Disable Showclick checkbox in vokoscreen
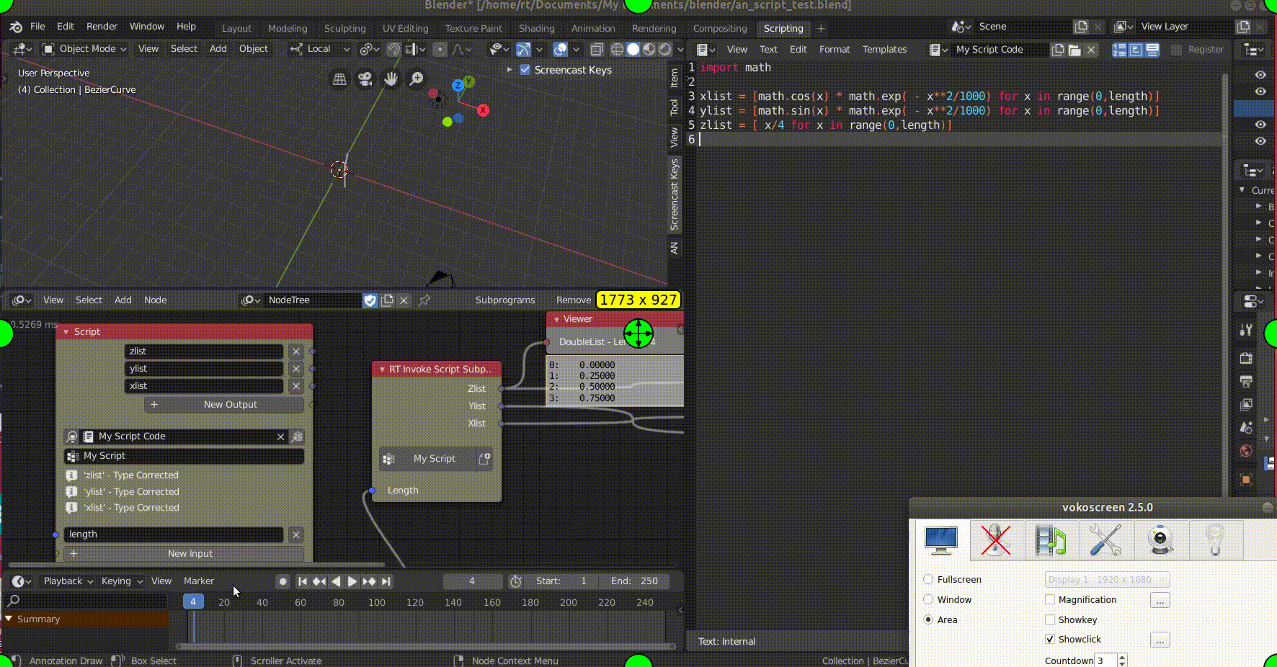 point(1050,639)
